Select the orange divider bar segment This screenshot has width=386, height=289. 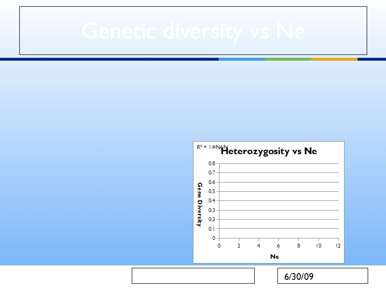334,59
